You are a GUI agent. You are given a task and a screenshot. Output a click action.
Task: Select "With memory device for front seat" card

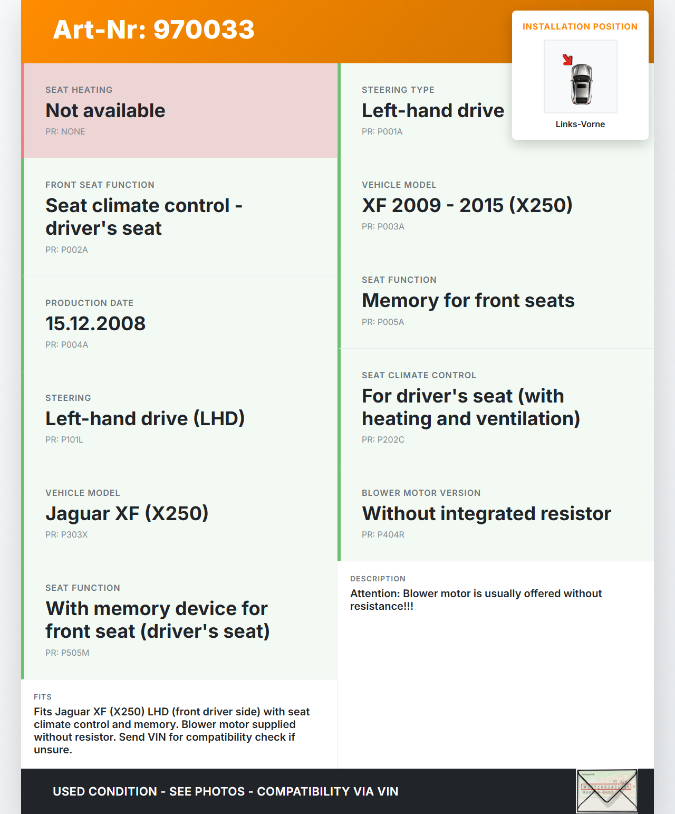pos(158,620)
